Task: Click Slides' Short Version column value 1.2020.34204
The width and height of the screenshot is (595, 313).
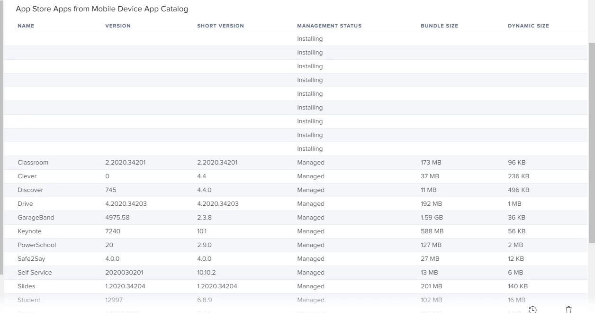Action: pos(217,286)
